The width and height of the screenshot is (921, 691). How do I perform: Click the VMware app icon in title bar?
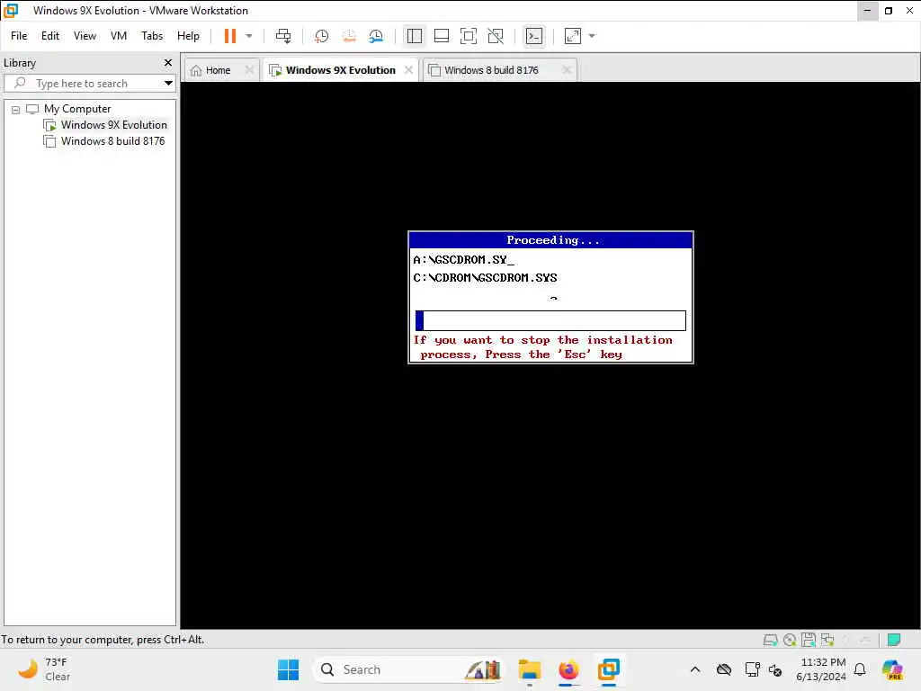(x=11, y=11)
